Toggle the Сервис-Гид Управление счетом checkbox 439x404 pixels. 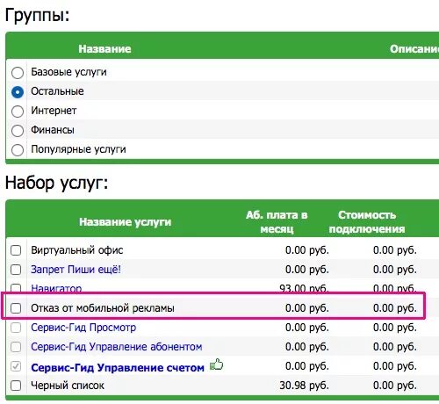pos(16,366)
